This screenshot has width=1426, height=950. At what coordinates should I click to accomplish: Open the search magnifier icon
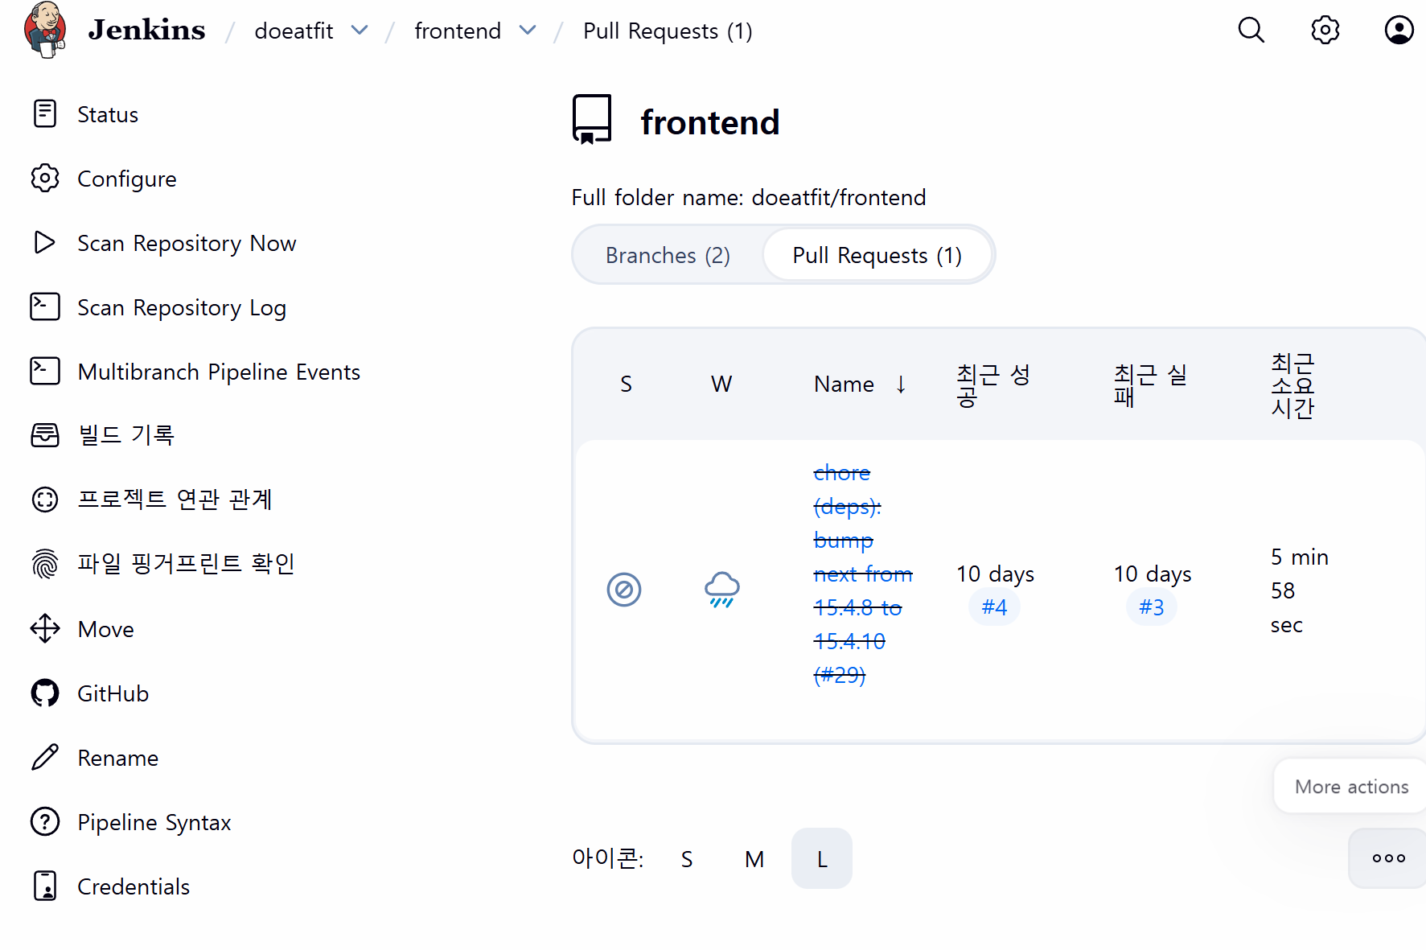[x=1251, y=31]
